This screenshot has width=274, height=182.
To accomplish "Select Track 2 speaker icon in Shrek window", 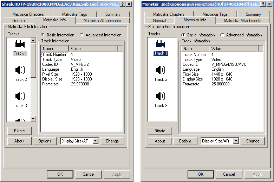I will (x=20, y=70).
